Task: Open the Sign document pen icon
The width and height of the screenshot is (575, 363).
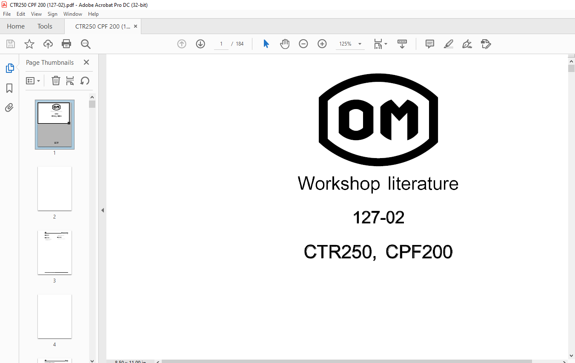Action: pos(467,44)
